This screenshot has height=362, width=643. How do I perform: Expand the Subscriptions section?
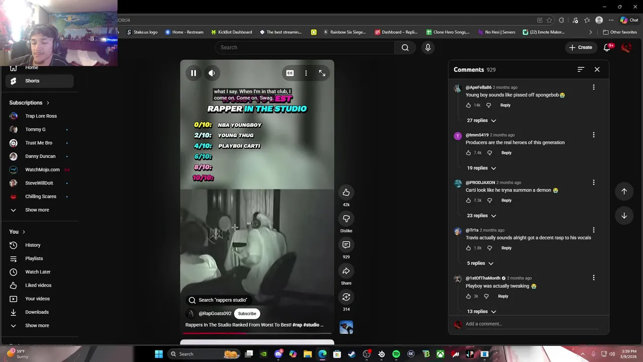[29, 103]
